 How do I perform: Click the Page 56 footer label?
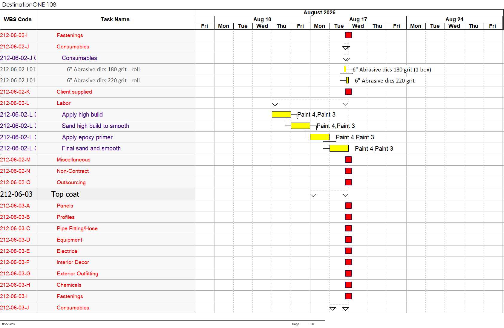[303, 324]
